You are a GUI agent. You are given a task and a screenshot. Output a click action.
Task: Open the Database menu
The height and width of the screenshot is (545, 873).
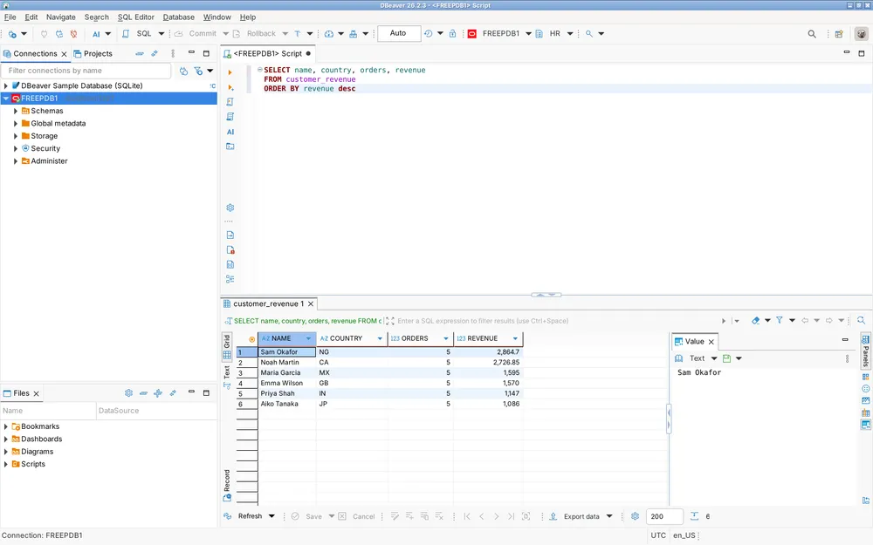(x=179, y=17)
